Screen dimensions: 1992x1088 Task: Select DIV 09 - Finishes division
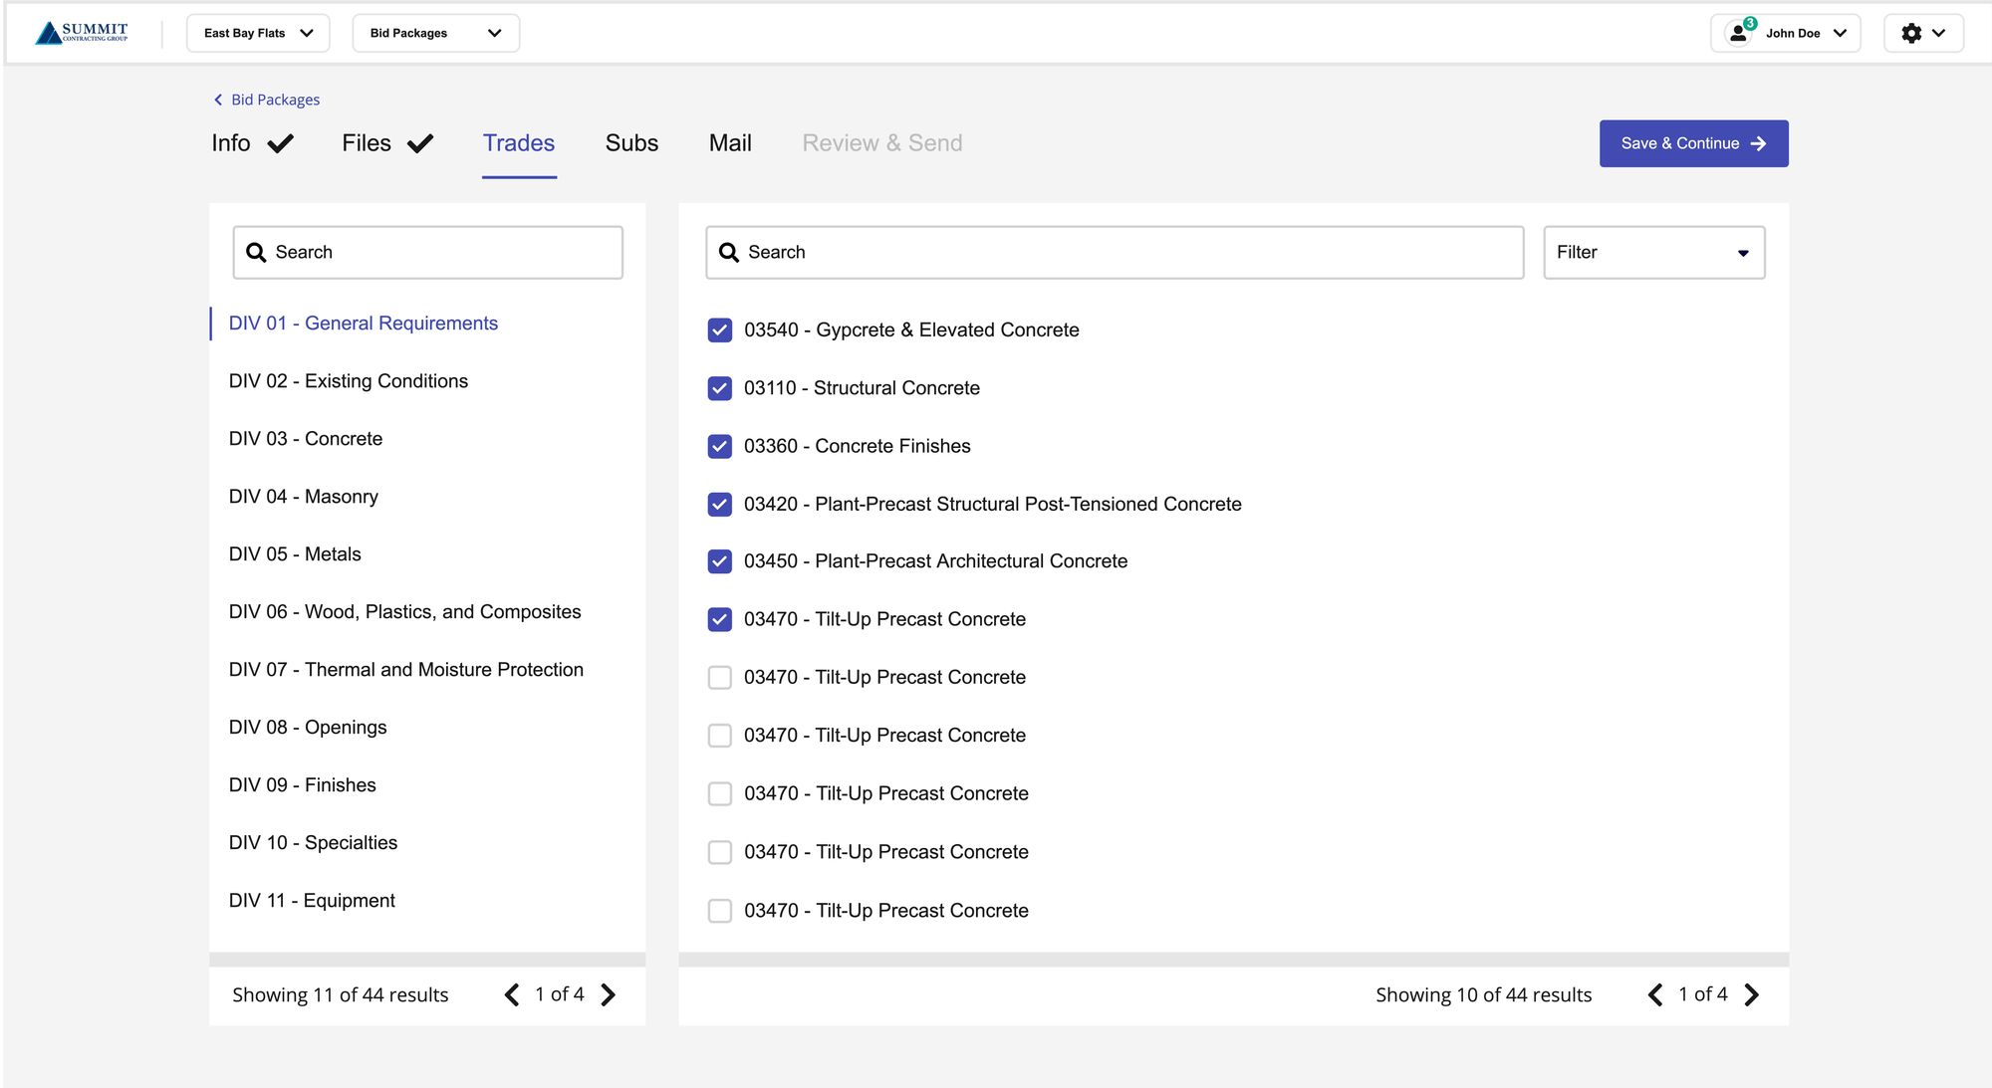[x=302, y=785]
